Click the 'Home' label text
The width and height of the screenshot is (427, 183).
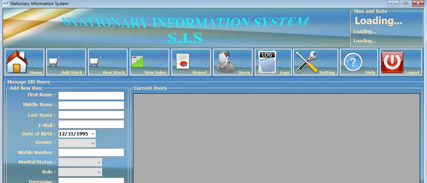pyautogui.click(x=36, y=72)
